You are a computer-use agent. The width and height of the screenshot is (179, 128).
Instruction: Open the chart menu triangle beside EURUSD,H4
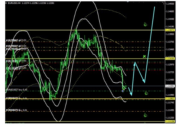pyautogui.click(x=6, y=3)
